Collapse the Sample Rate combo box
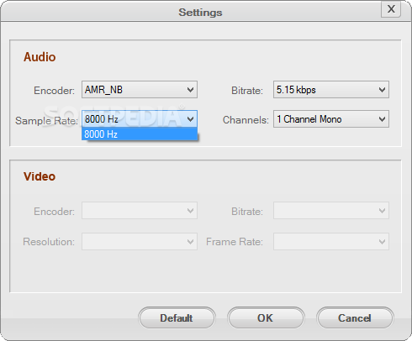Screen dimensions: 412x341 point(140,119)
